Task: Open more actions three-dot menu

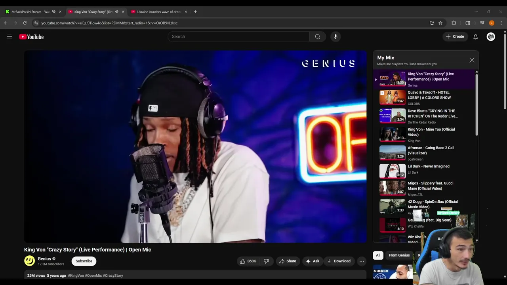Action: (x=362, y=261)
